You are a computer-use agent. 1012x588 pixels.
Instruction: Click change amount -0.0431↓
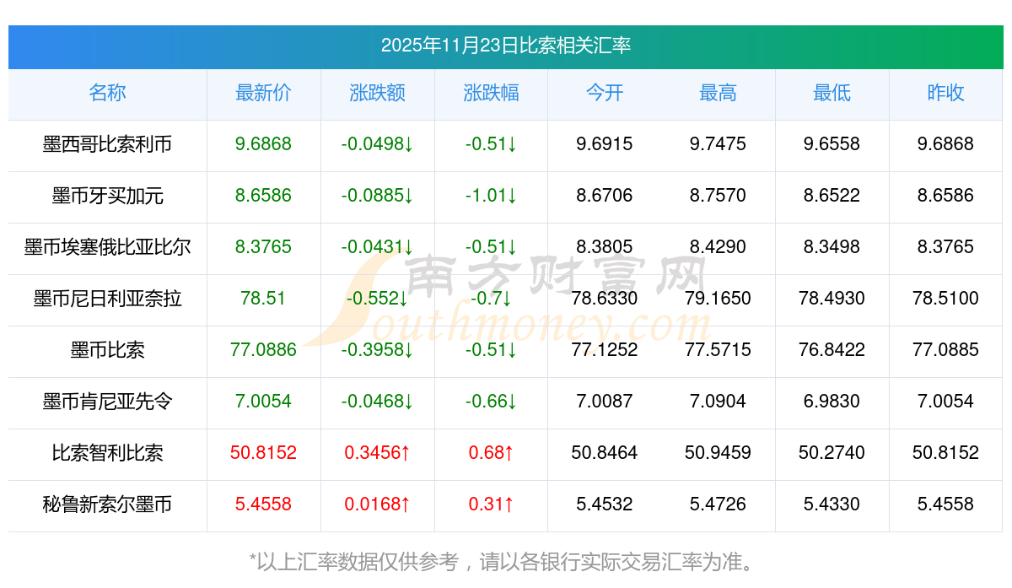pyautogui.click(x=378, y=247)
